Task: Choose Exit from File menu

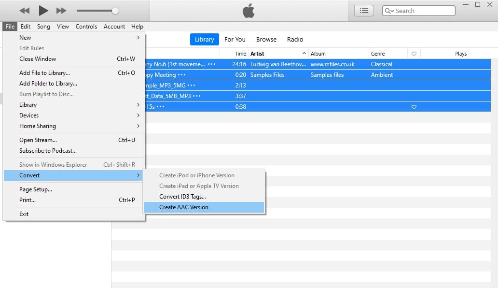Action: click(x=74, y=214)
